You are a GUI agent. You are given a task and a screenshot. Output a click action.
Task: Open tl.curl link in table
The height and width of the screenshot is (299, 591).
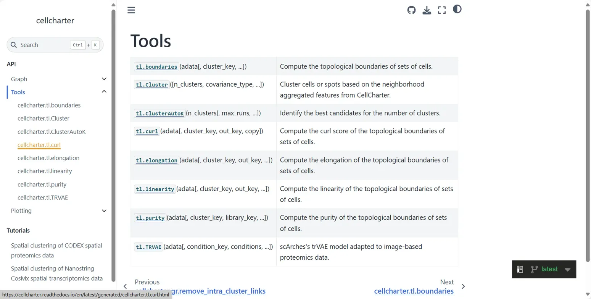point(147,131)
